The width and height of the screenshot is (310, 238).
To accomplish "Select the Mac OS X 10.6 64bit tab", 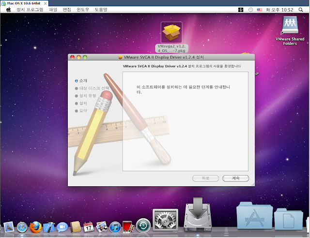I will click(x=24, y=3).
